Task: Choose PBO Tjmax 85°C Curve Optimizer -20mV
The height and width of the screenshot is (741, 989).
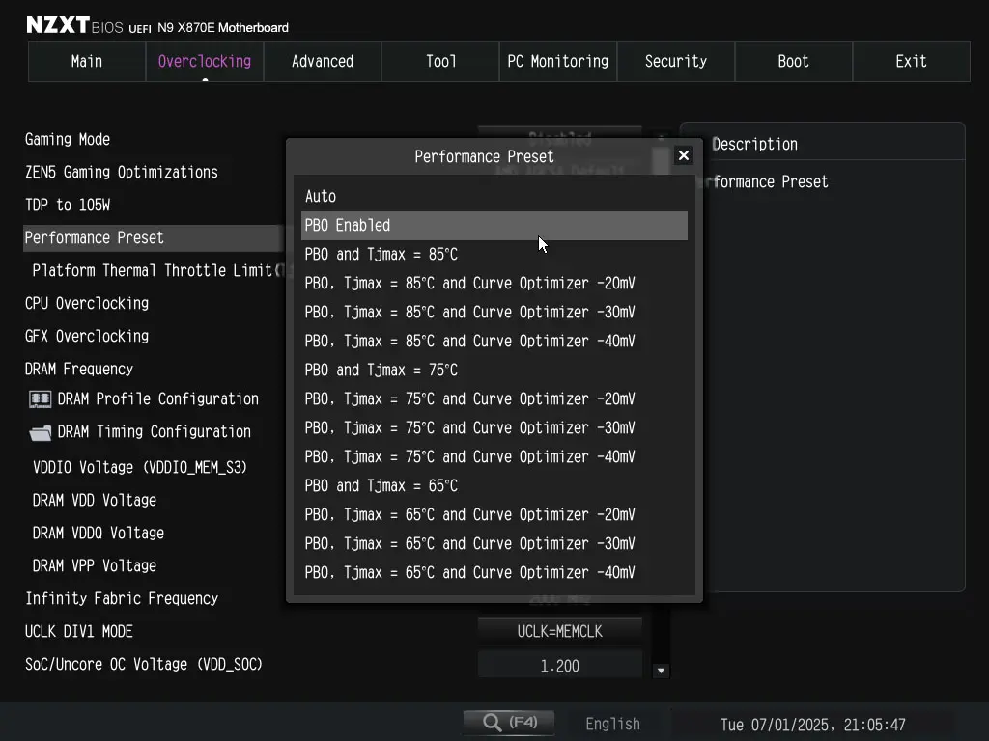Action: [494, 284]
